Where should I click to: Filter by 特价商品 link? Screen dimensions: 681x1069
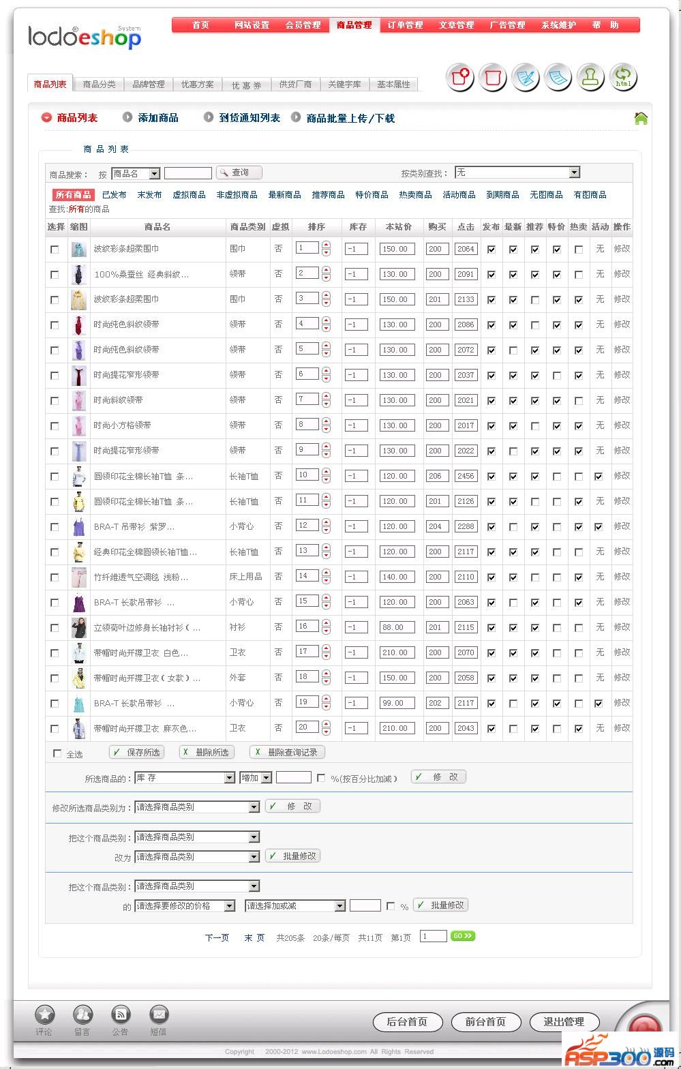click(372, 195)
